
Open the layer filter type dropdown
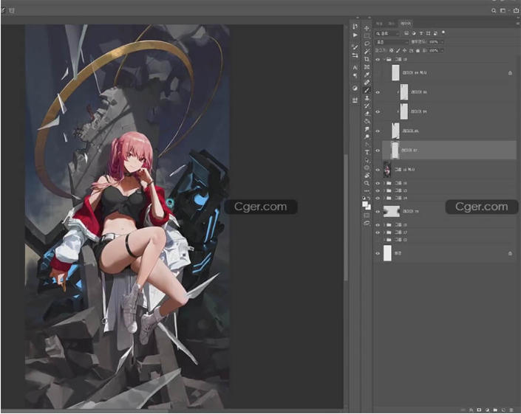tap(388, 33)
